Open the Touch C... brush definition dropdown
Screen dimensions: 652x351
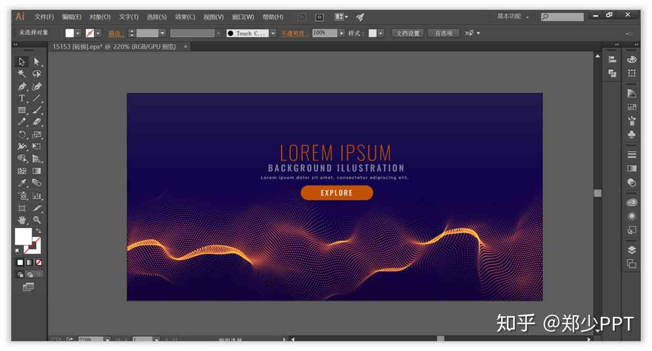(273, 33)
